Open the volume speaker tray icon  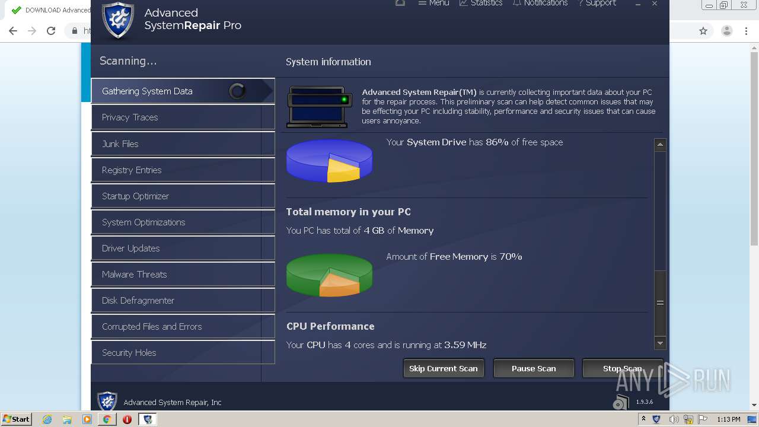pos(674,419)
